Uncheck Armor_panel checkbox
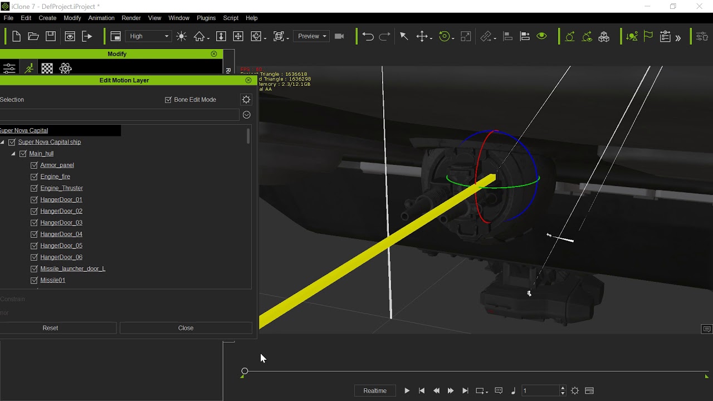Image resolution: width=713 pixels, height=401 pixels. (34, 165)
